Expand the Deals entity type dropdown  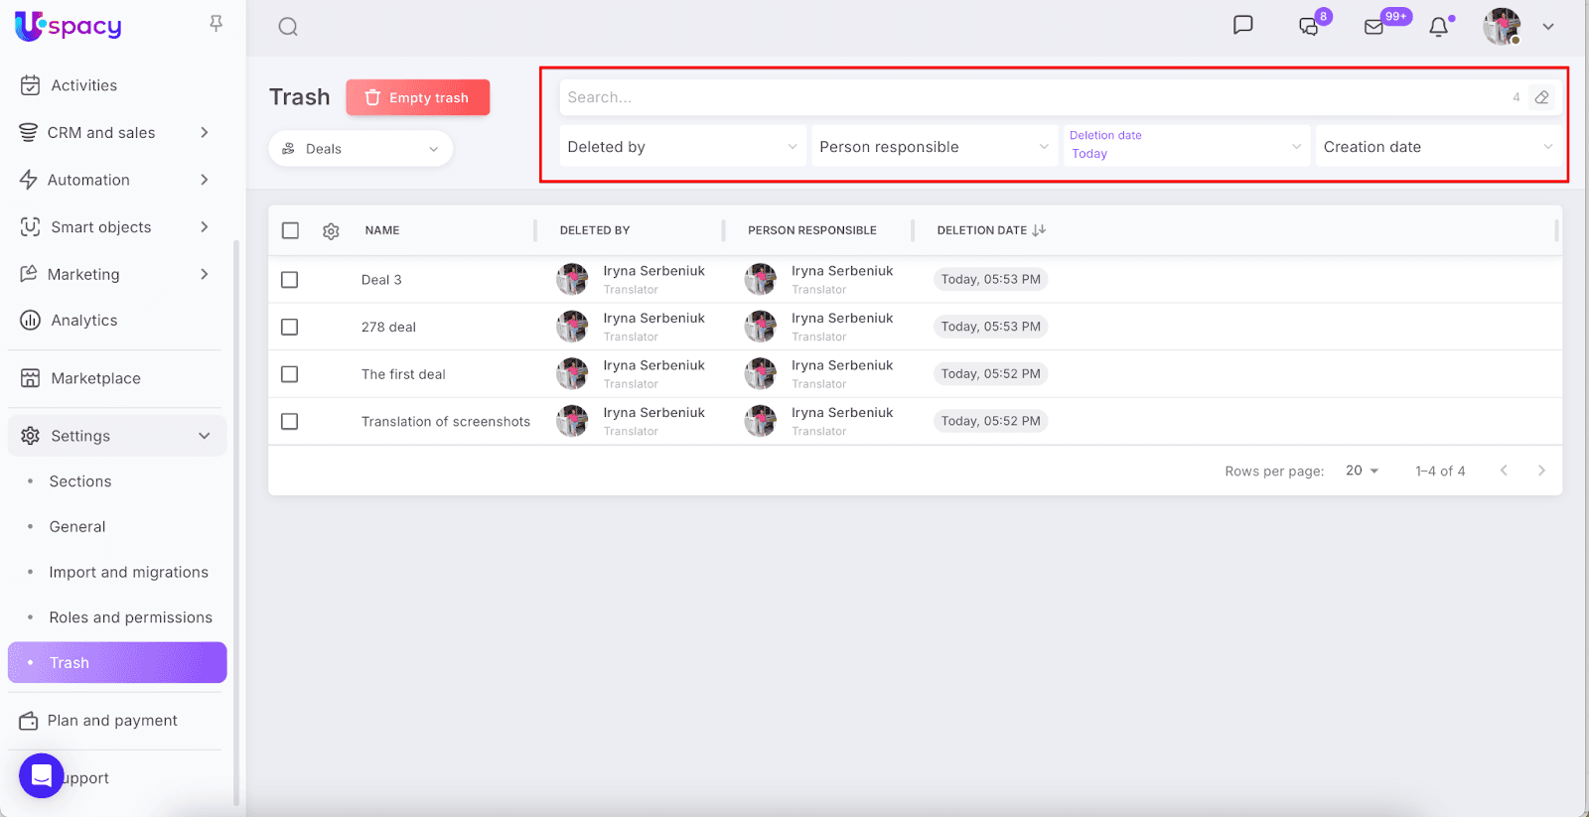point(361,149)
